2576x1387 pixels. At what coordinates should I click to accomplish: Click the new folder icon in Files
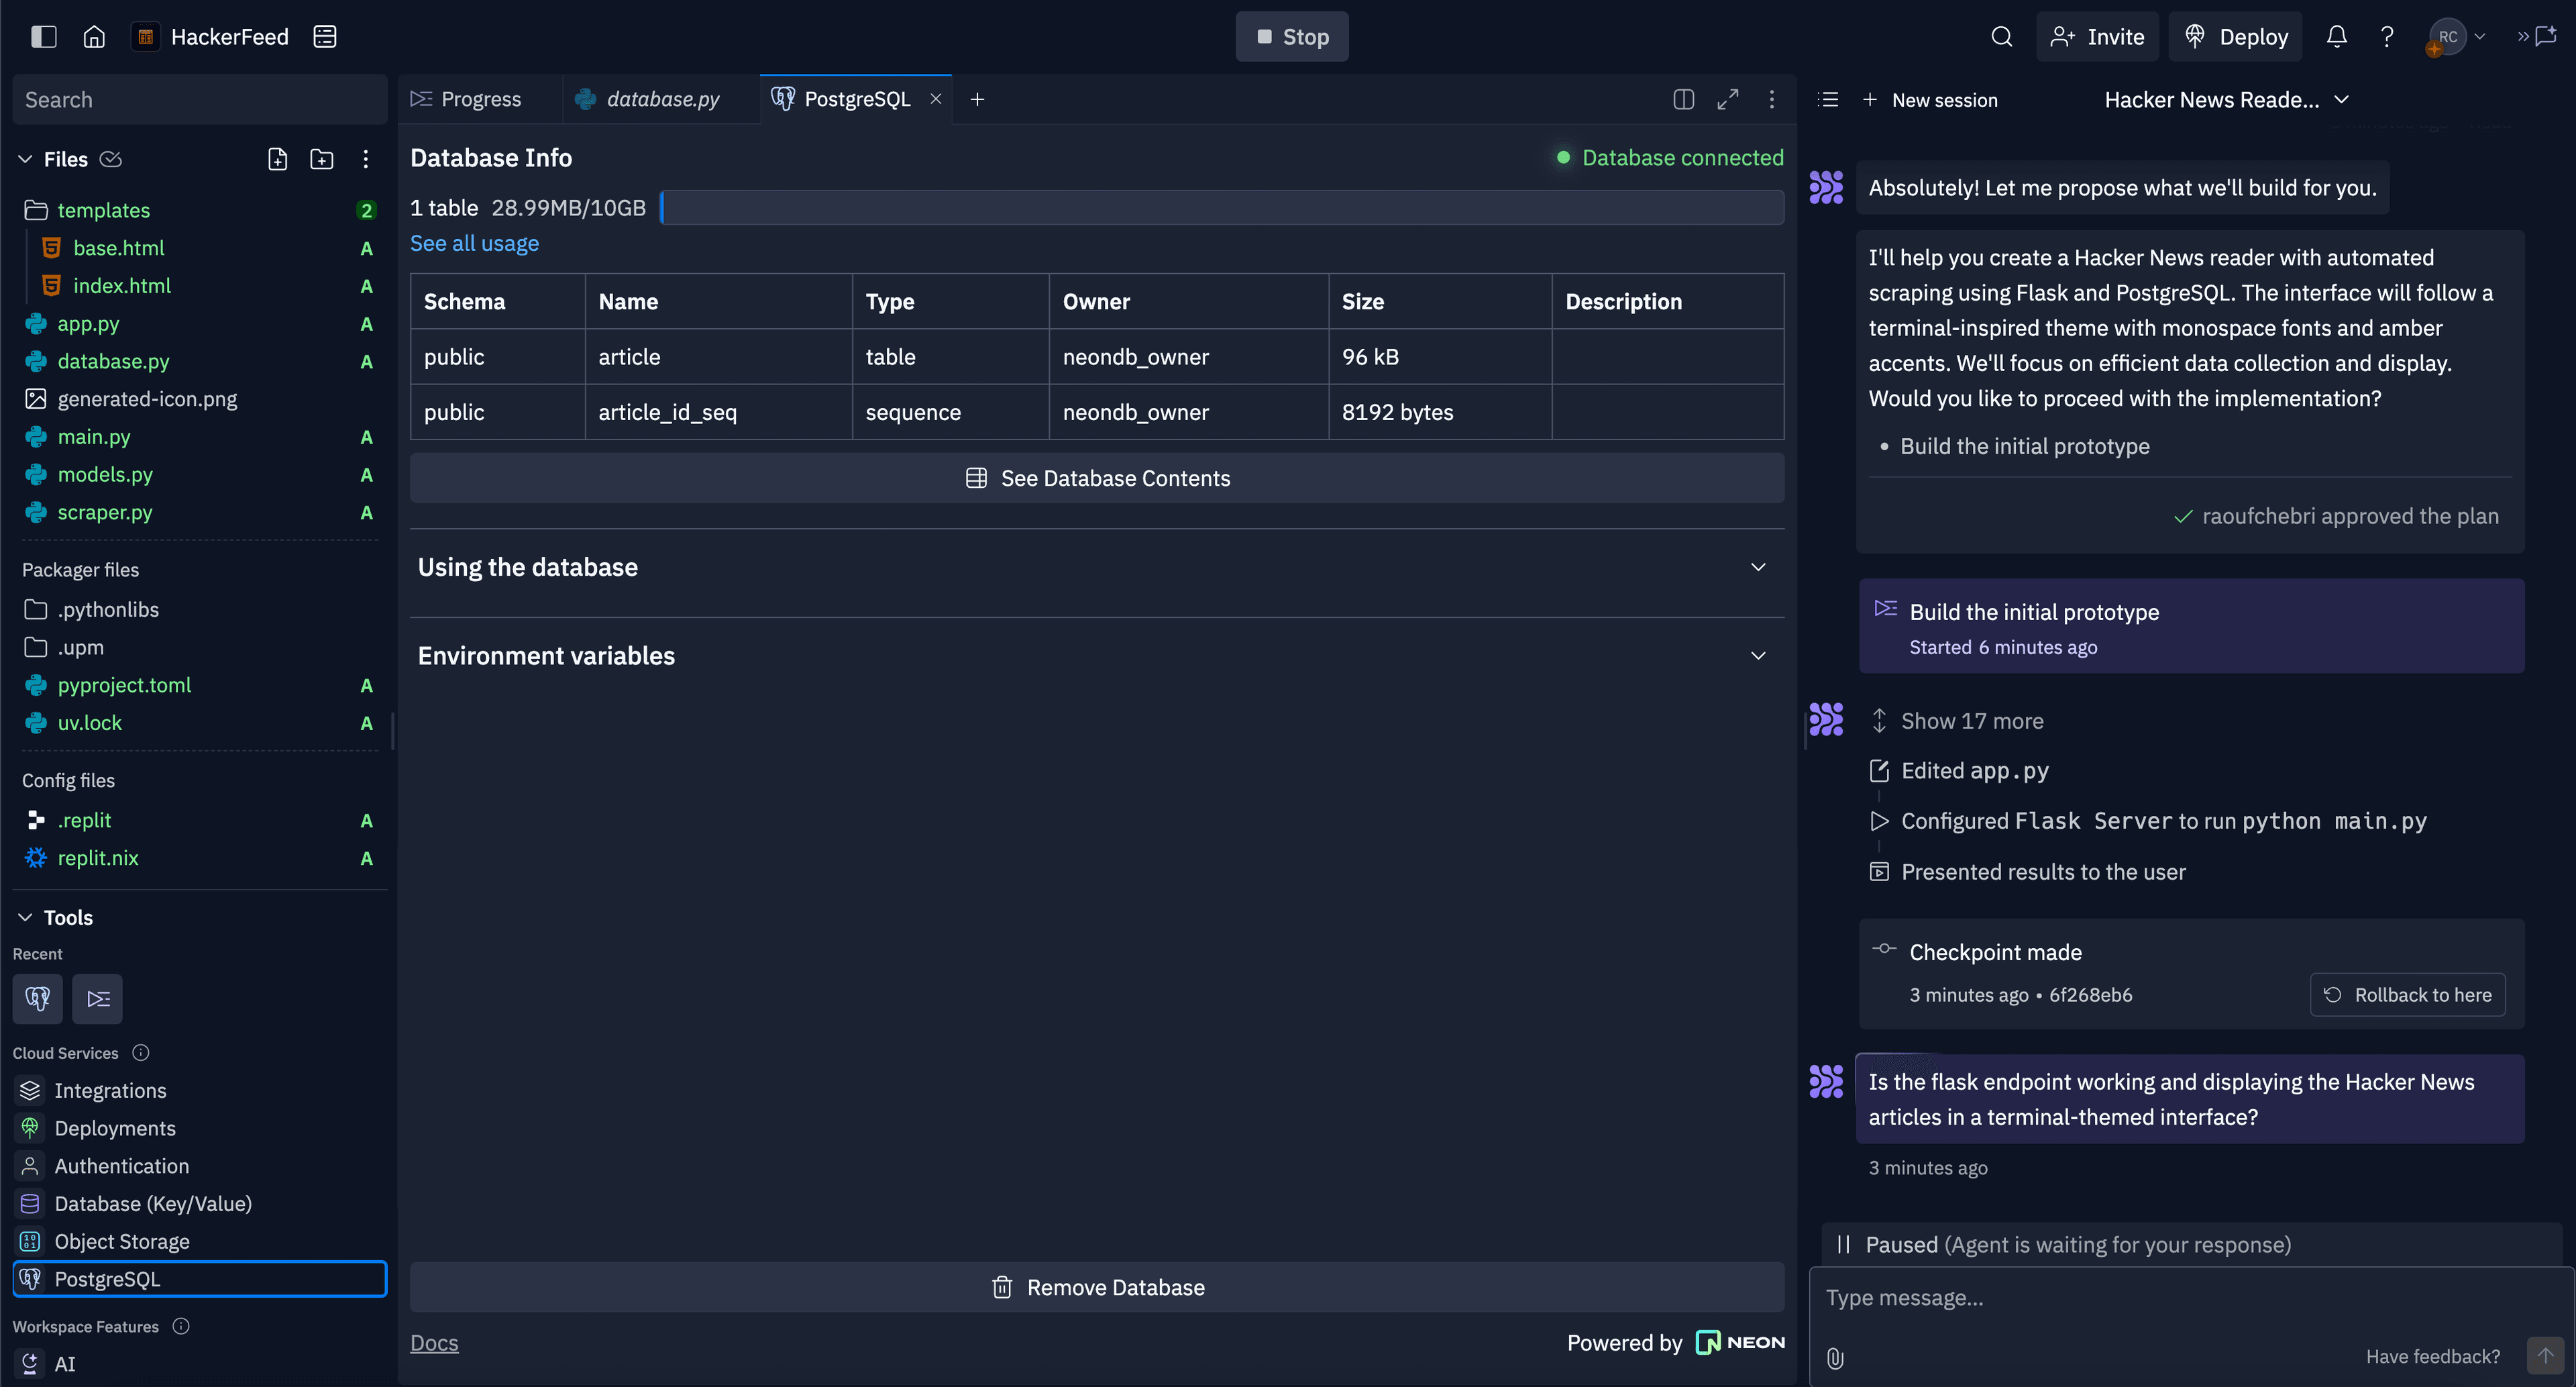click(x=321, y=159)
